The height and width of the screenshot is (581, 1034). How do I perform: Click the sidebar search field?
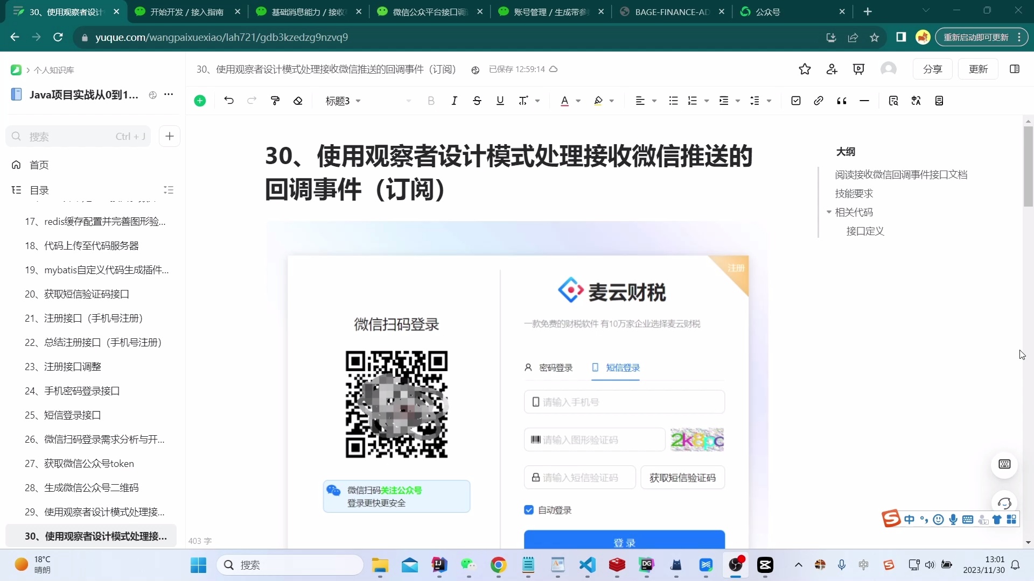[x=75, y=136]
